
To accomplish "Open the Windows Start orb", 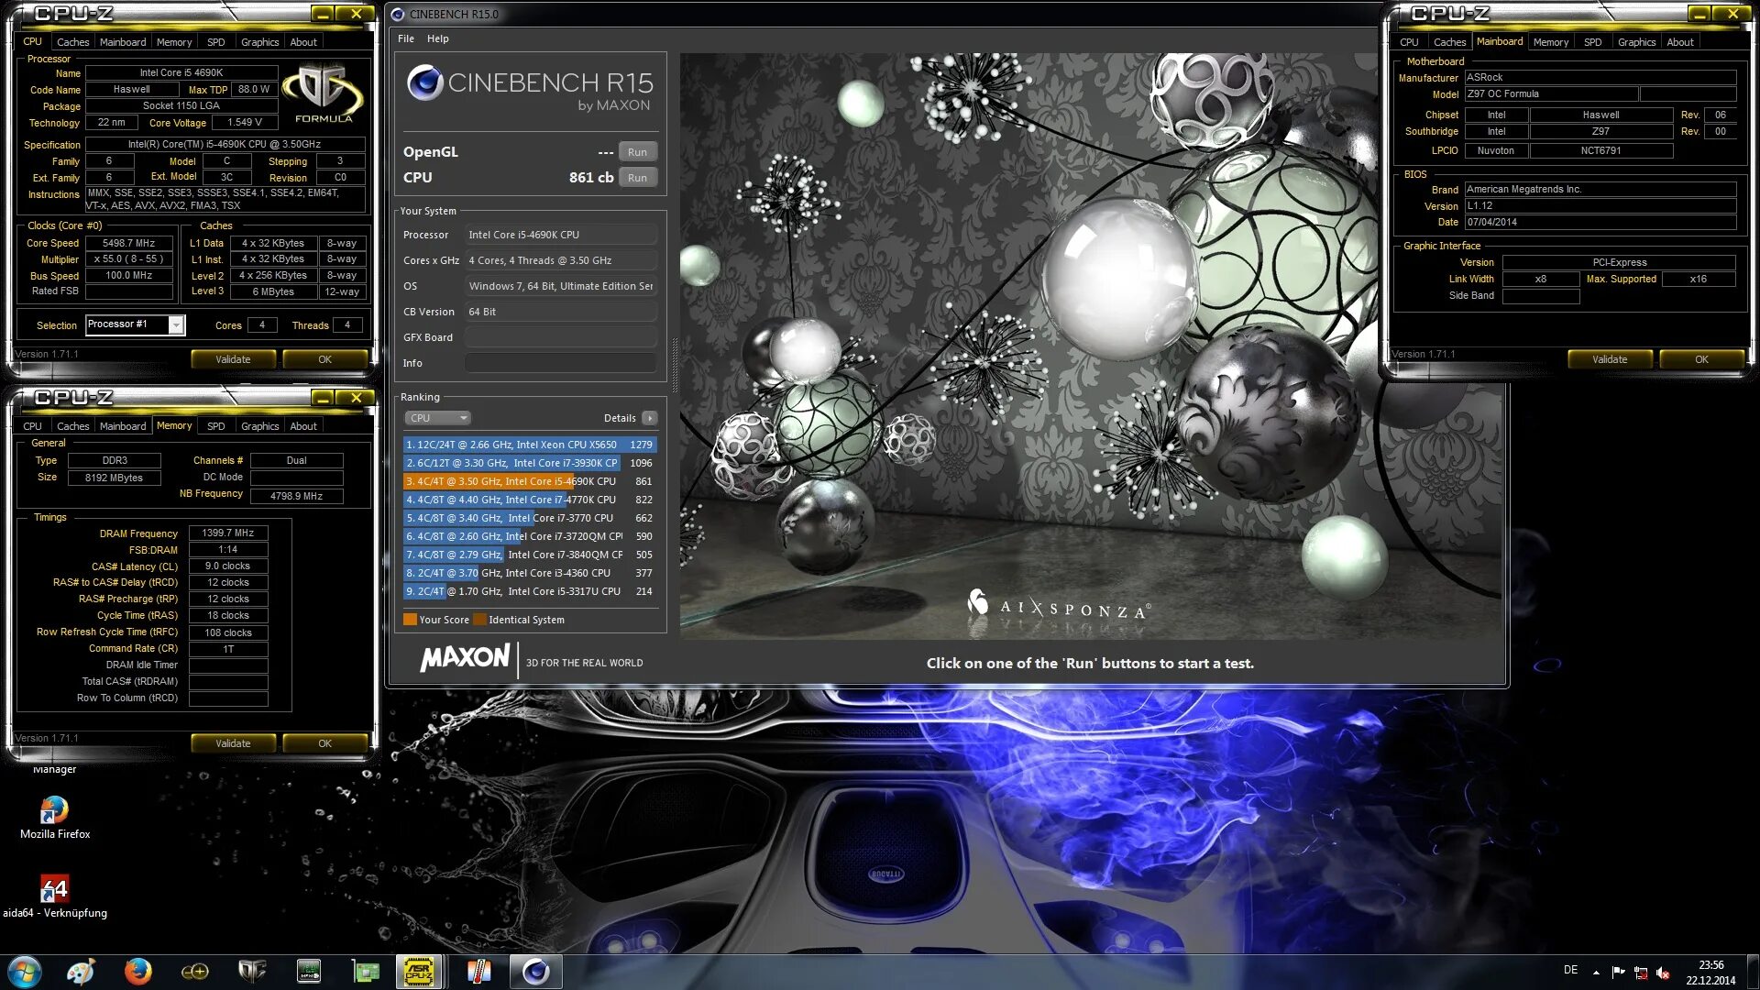I will 25,972.
